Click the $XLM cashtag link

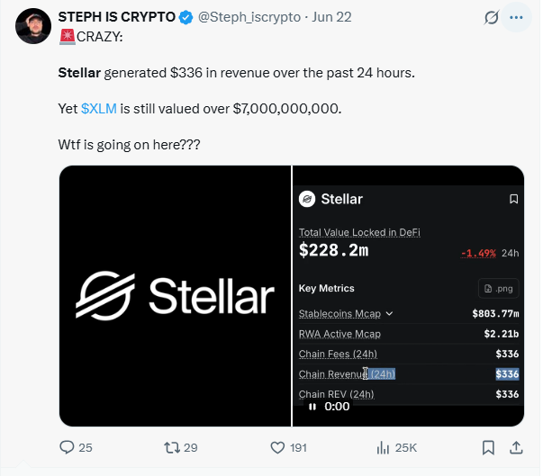point(99,109)
